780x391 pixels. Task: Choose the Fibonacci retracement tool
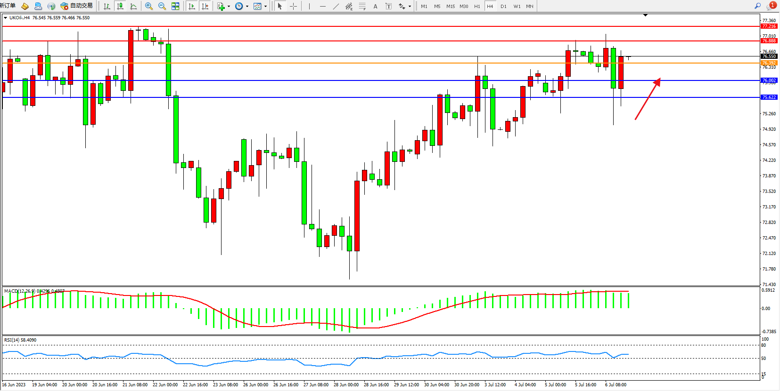(362, 6)
